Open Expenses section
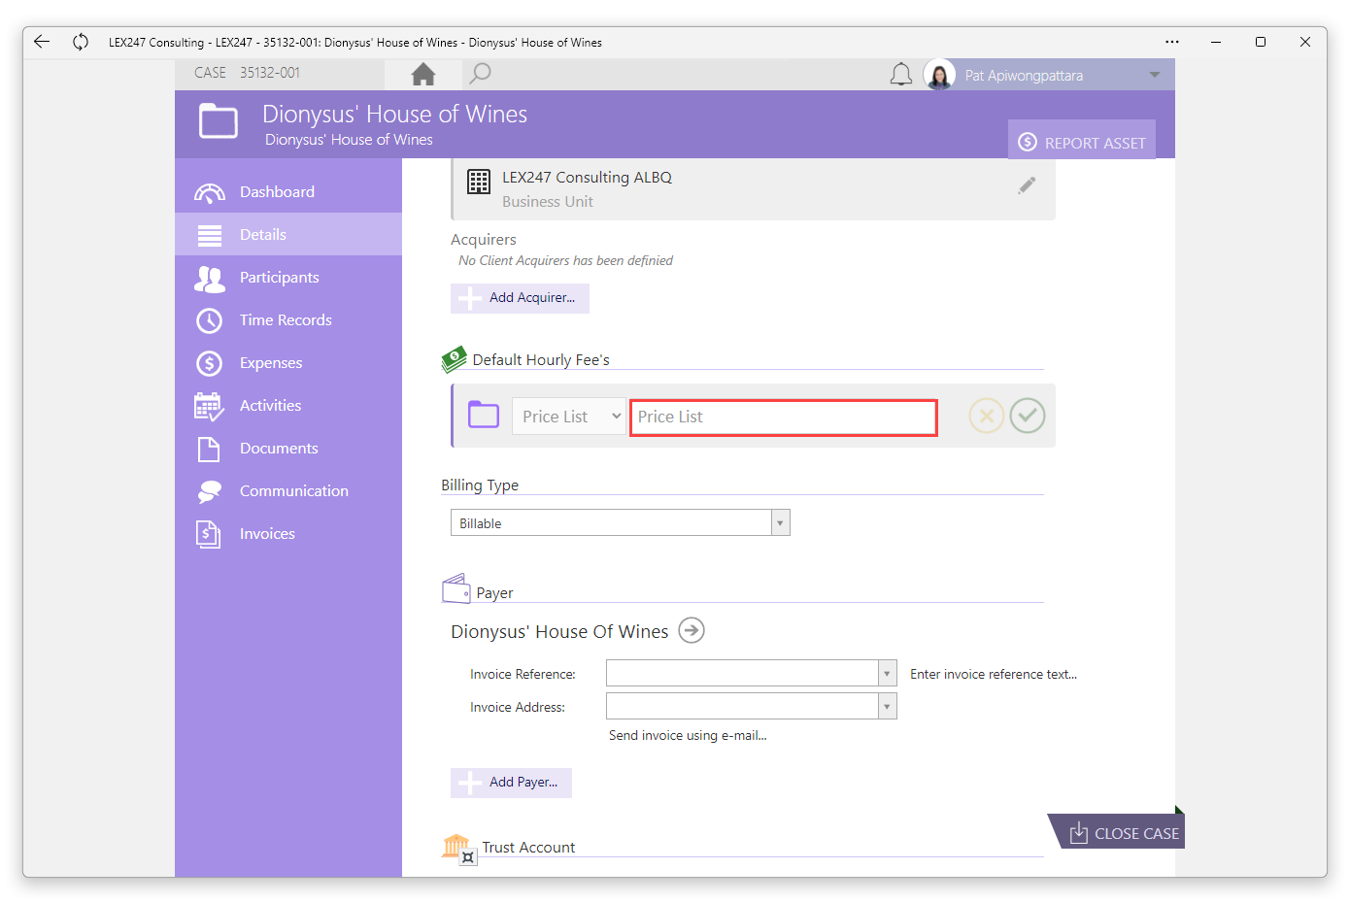 (x=288, y=363)
